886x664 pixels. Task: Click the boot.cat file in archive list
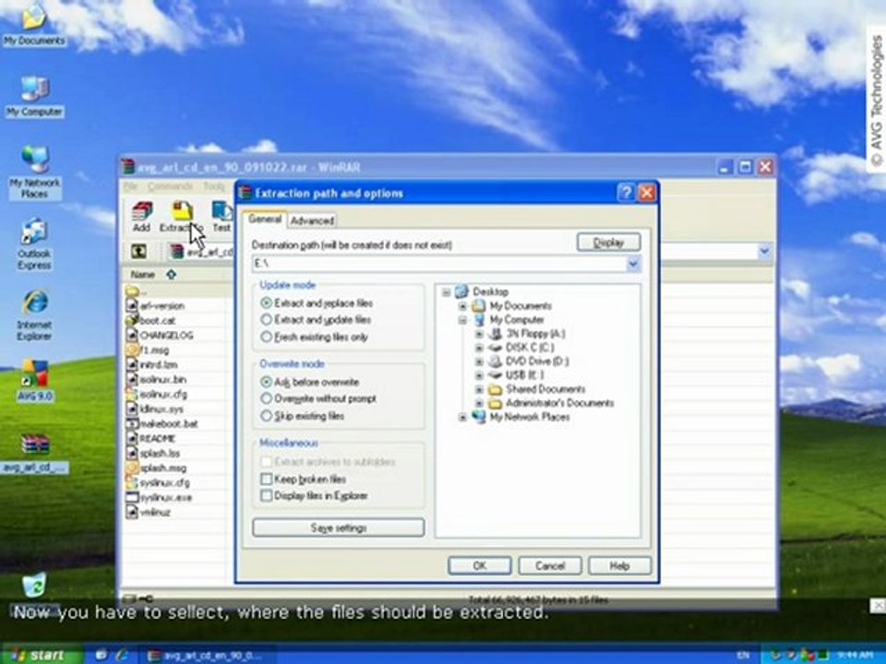(150, 320)
